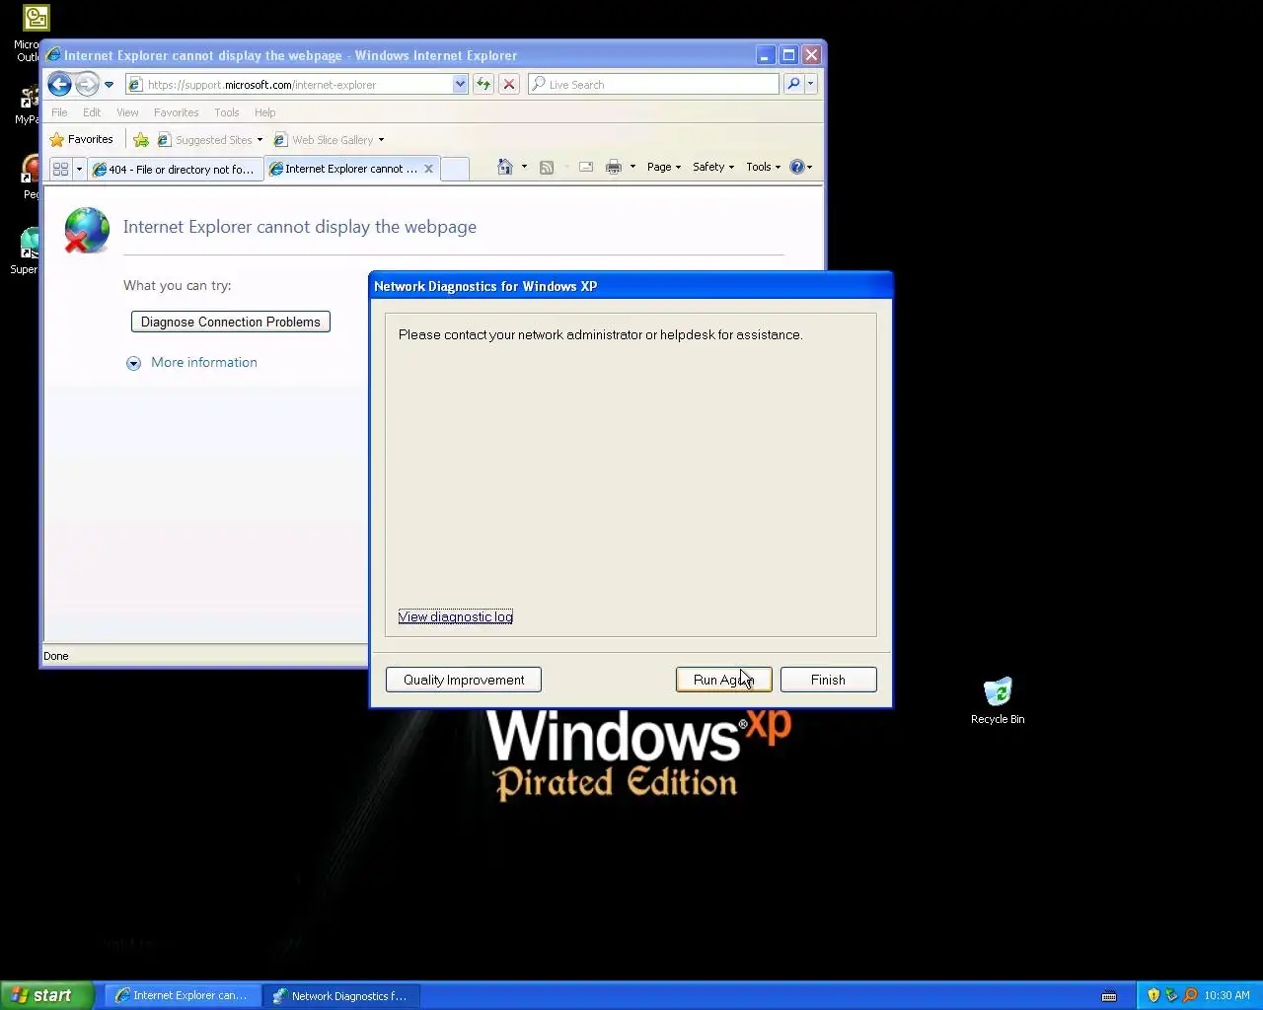This screenshot has width=1263, height=1010.
Task: Open the View menu
Action: point(127,112)
